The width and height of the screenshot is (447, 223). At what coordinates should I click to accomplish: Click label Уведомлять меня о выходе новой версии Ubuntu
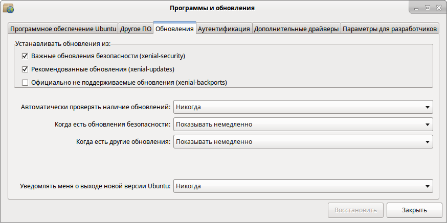tap(96, 186)
